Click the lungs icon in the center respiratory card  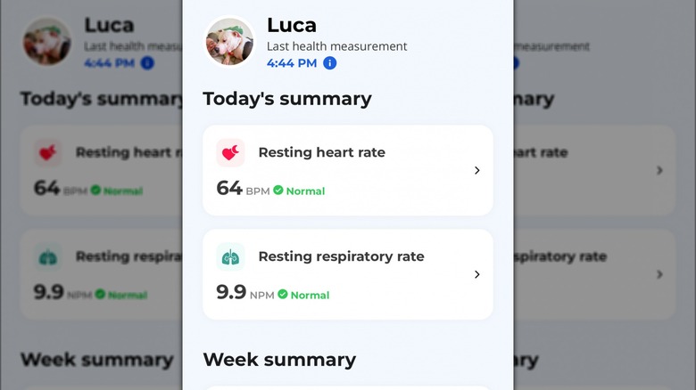pyautogui.click(x=230, y=257)
